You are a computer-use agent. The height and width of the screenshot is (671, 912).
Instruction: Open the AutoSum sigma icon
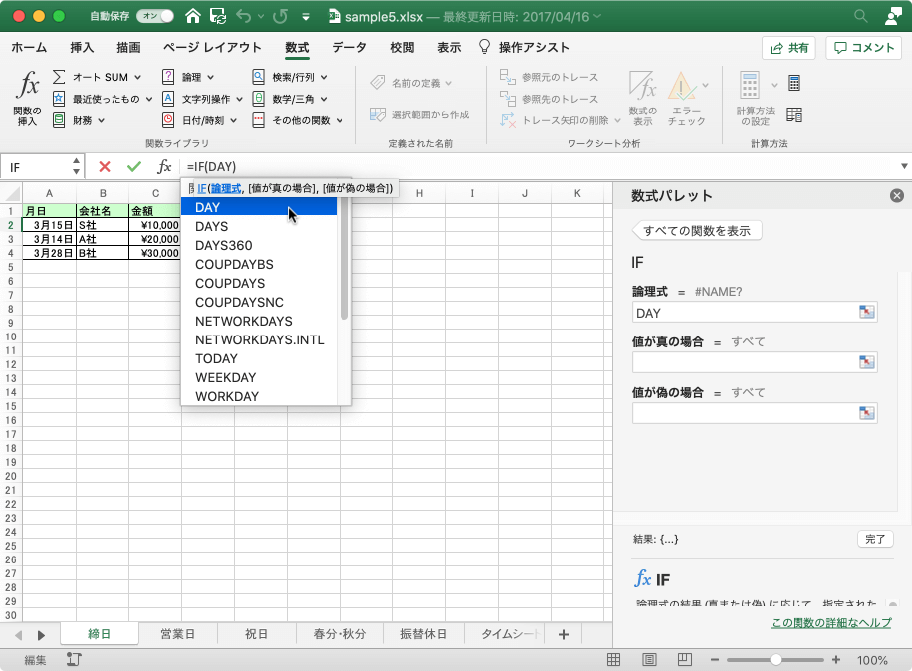tap(59, 77)
